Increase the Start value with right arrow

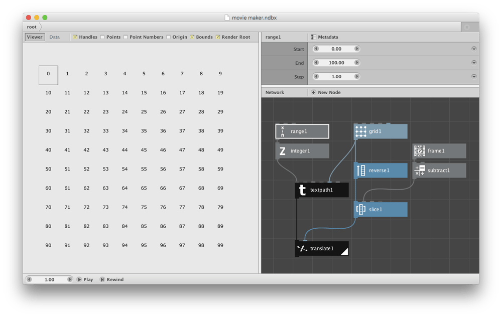click(x=356, y=49)
